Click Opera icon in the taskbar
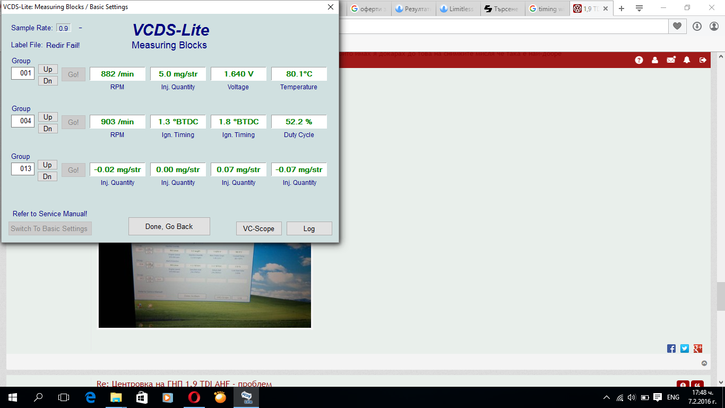725x408 pixels. 194,397
